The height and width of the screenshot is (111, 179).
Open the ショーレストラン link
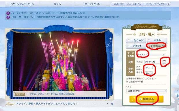pyautogui.click(x=134, y=4)
